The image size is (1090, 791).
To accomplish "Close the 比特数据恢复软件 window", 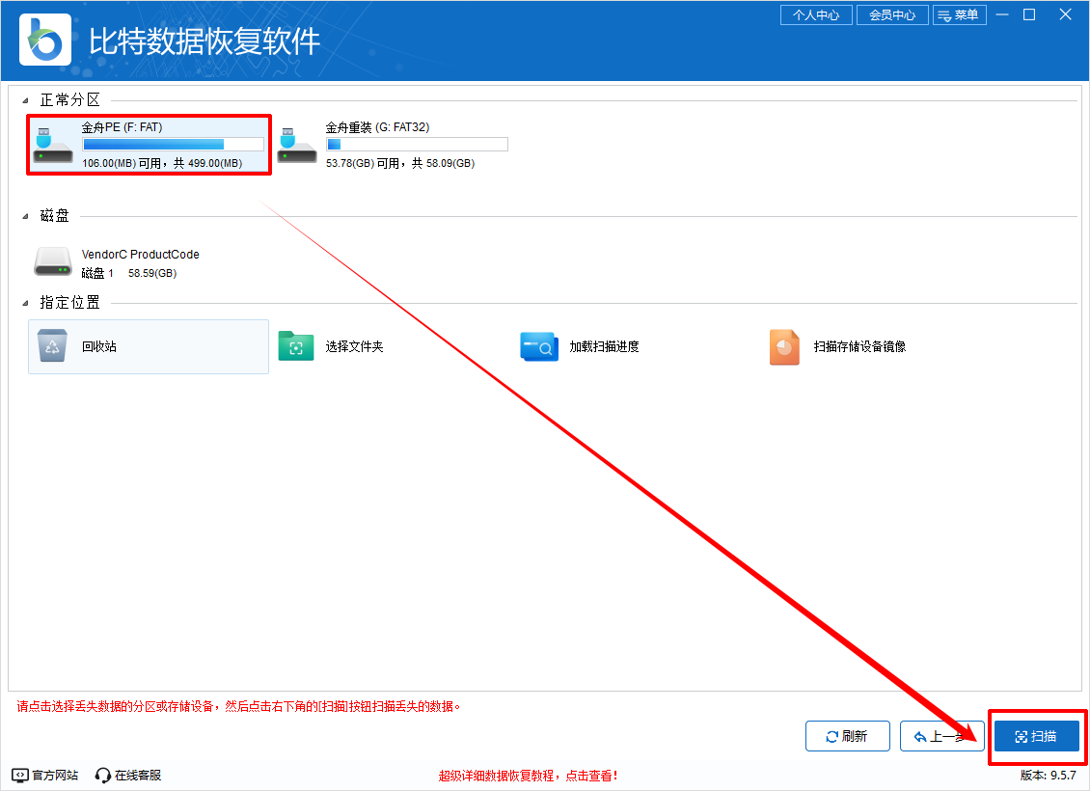I will 1065,14.
